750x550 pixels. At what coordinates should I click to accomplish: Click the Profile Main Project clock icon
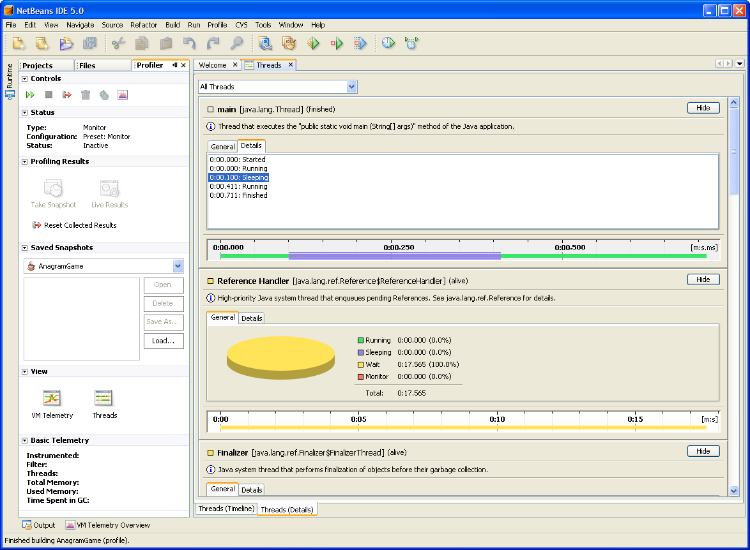pyautogui.click(x=388, y=43)
